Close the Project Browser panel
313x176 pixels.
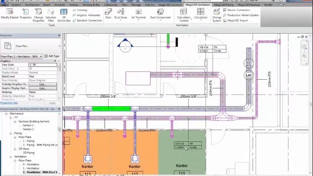pyautogui.click(x=59, y=109)
